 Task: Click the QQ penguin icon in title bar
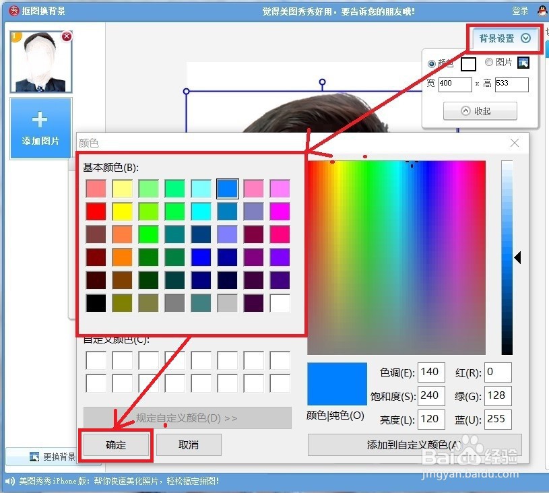[x=542, y=10]
